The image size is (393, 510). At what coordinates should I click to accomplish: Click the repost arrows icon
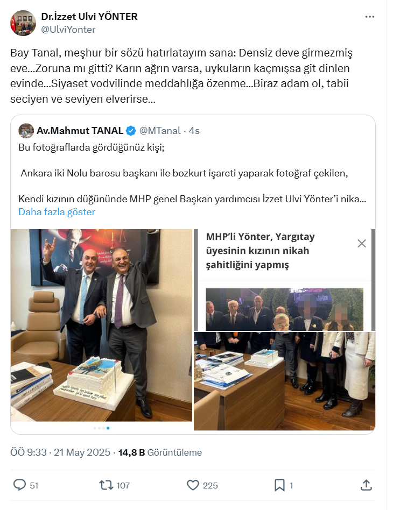[x=106, y=485]
